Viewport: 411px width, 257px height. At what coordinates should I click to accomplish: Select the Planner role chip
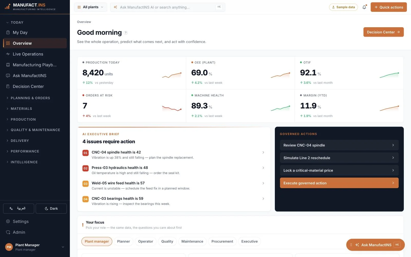click(124, 241)
